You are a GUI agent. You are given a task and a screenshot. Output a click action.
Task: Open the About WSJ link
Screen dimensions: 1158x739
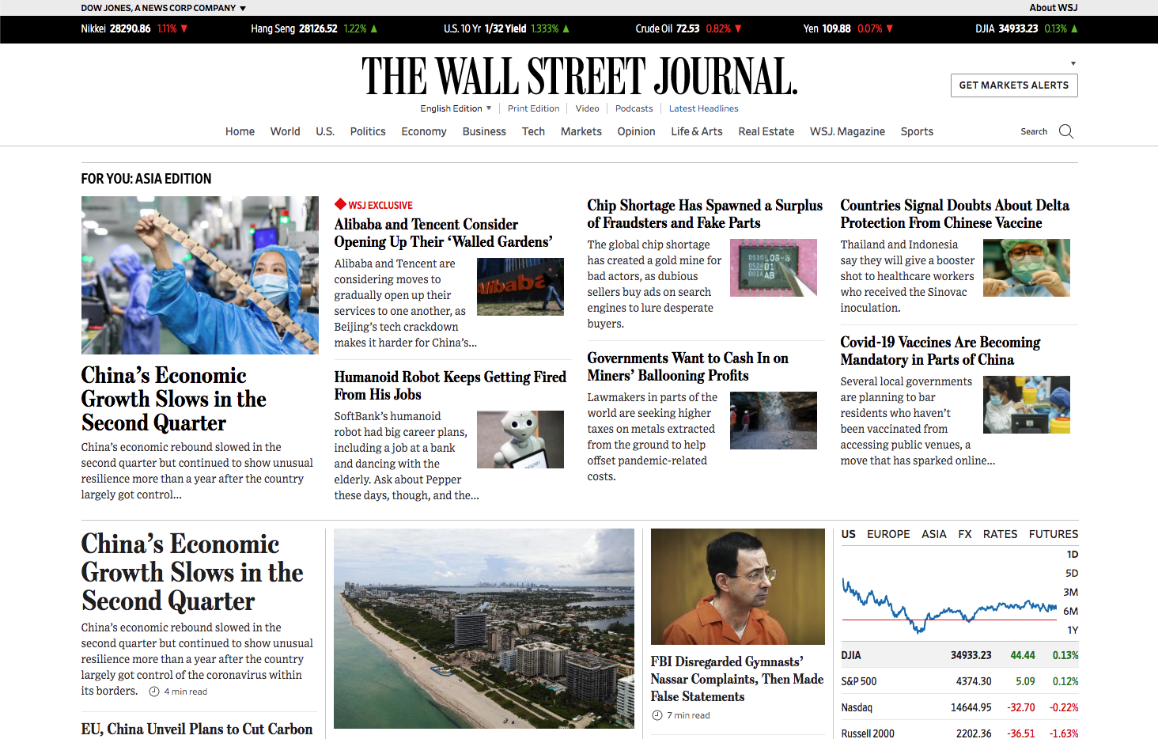pos(1054,8)
